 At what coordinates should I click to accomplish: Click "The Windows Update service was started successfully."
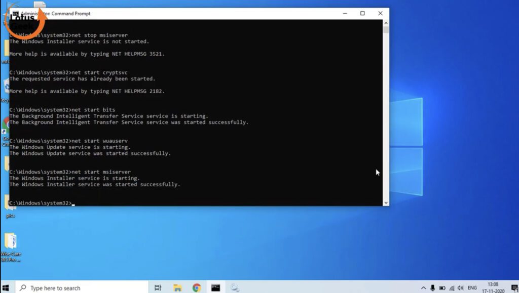point(90,153)
